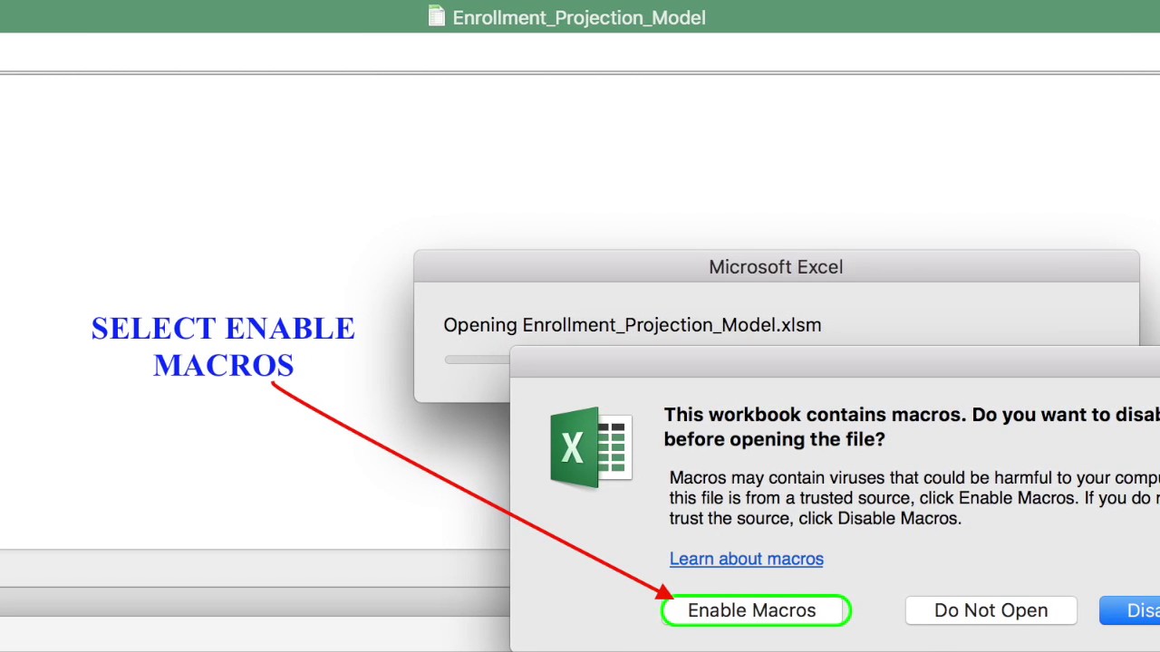This screenshot has height=652, width=1160.
Task: Open the Learn about macros link
Action: coord(746,559)
